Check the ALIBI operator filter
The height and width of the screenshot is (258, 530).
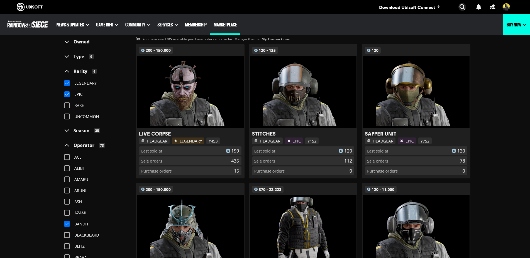click(67, 168)
